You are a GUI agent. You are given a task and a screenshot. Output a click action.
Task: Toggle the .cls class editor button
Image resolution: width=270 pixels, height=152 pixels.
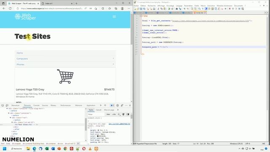tap(114, 114)
